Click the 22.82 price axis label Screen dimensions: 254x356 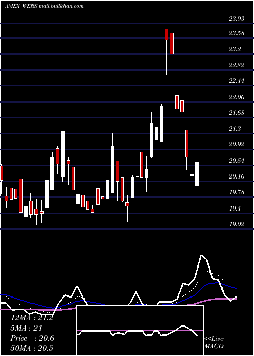237,65
